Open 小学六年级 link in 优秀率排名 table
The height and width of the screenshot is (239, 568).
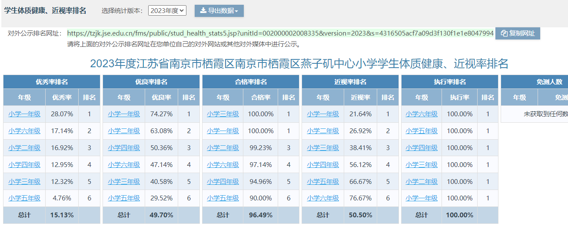coord(24,131)
